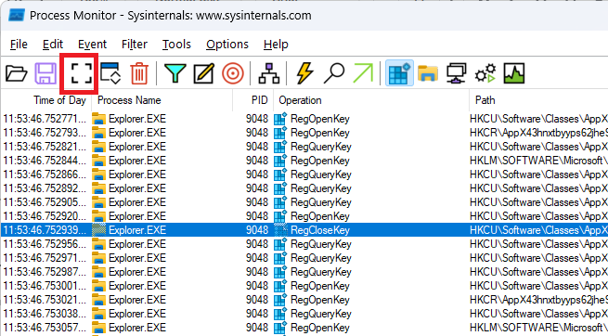The width and height of the screenshot is (608, 336).
Task: Open the Options menu
Action: (x=227, y=45)
